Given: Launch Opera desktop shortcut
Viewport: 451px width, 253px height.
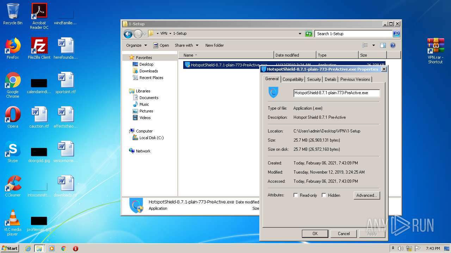Looking at the screenshot, I should [13, 117].
